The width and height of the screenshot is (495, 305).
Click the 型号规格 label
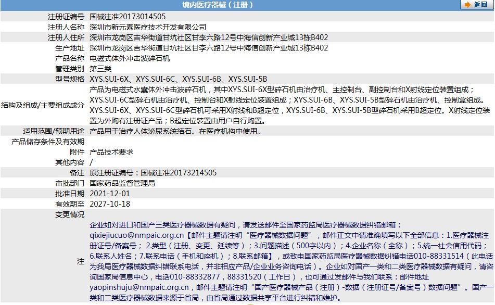(x=70, y=79)
